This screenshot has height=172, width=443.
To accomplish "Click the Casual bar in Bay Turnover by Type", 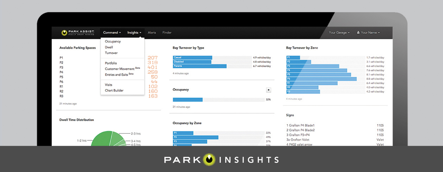I will pos(192,57).
